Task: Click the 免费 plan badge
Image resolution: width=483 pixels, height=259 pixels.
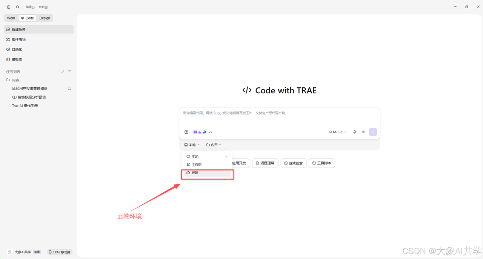Action: pos(37,252)
